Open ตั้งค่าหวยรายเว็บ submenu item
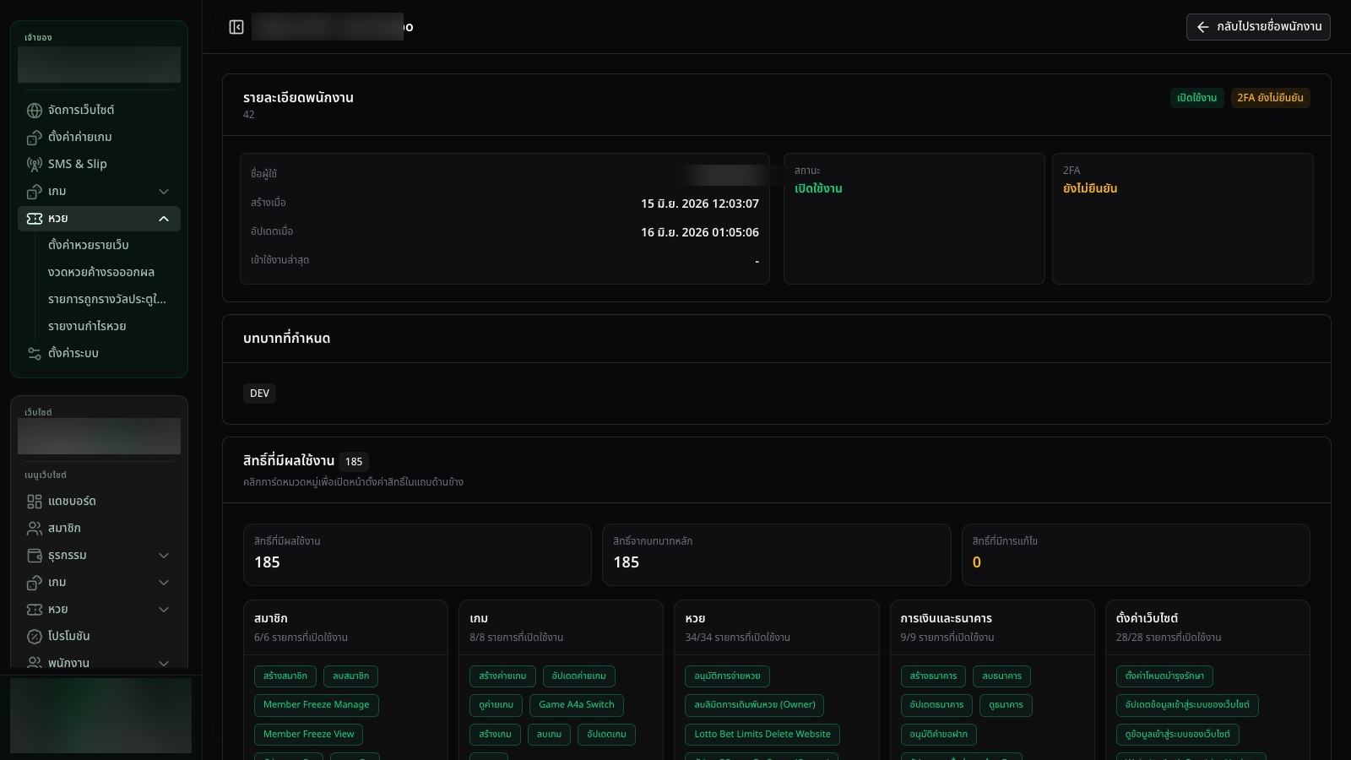 107,245
